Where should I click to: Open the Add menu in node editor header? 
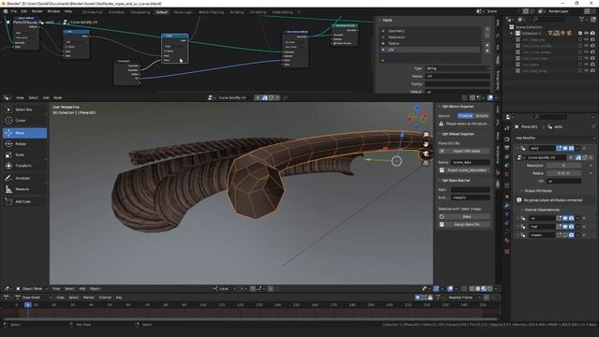click(x=46, y=97)
